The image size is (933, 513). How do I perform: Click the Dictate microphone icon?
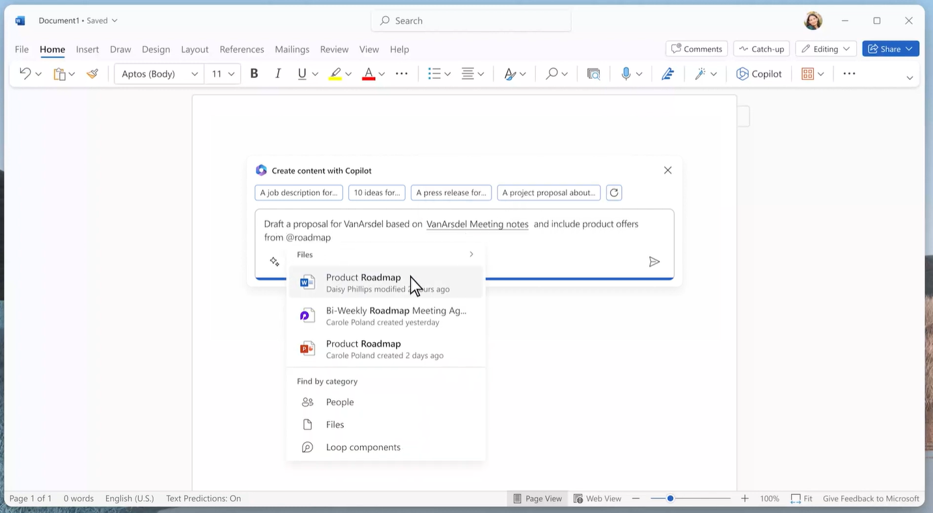(x=626, y=73)
